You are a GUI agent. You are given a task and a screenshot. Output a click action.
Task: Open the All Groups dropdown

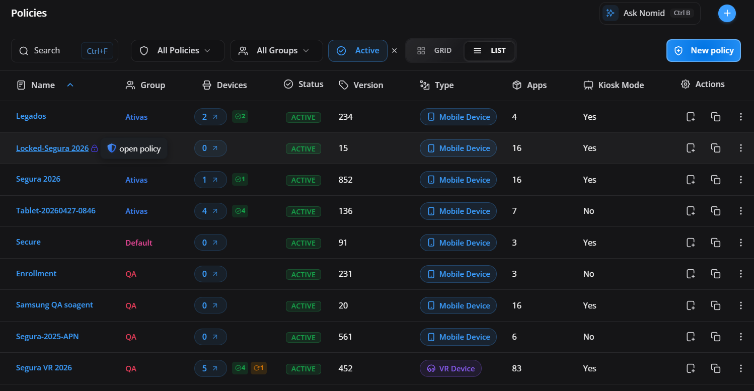point(276,50)
